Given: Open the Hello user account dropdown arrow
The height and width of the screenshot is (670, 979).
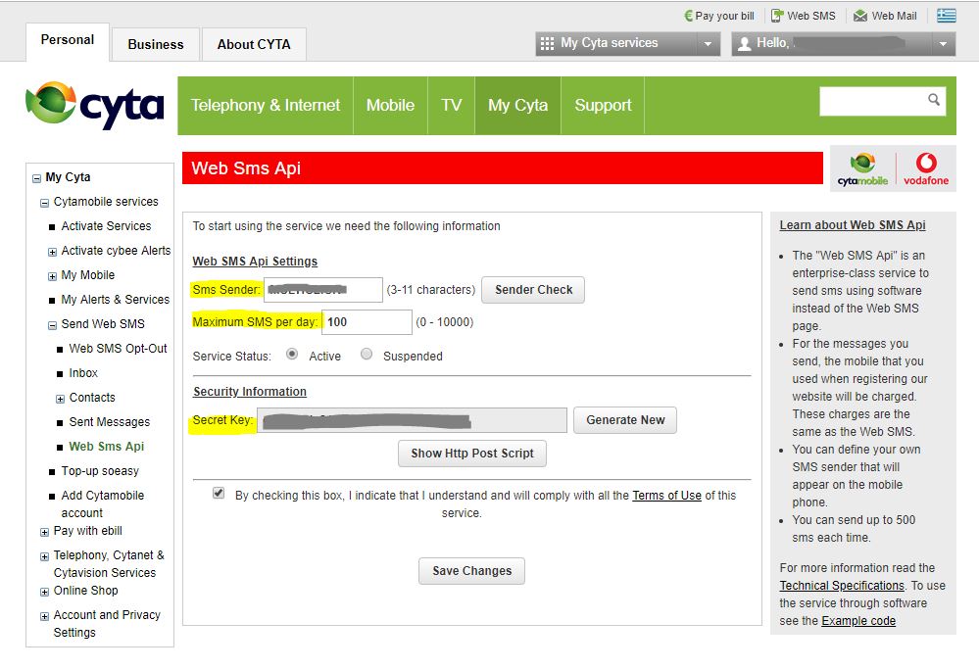Looking at the screenshot, I should click(943, 44).
